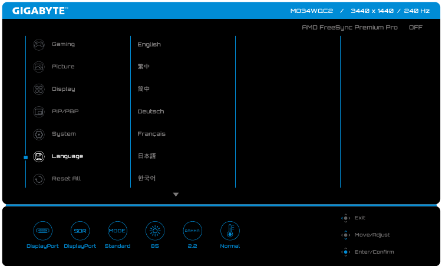This screenshot has width=442, height=266.
Task: Click the Gaming controller icon
Action: [39, 44]
